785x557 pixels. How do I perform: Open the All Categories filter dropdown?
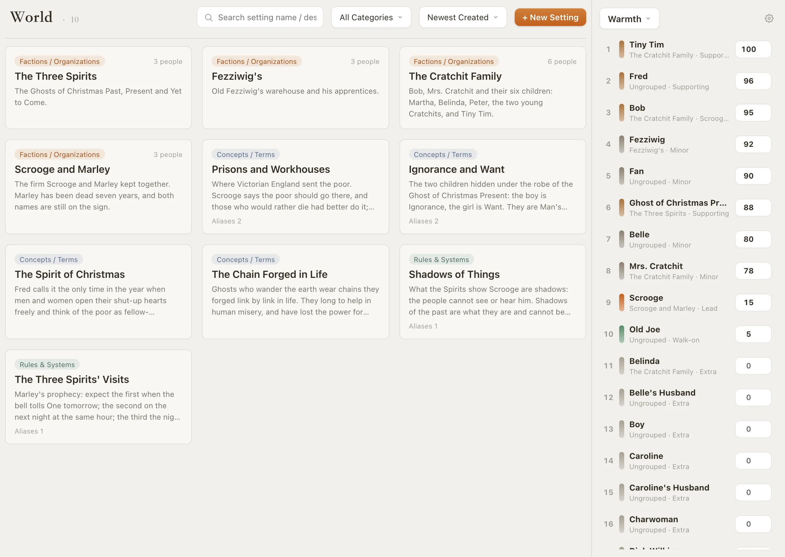click(371, 17)
